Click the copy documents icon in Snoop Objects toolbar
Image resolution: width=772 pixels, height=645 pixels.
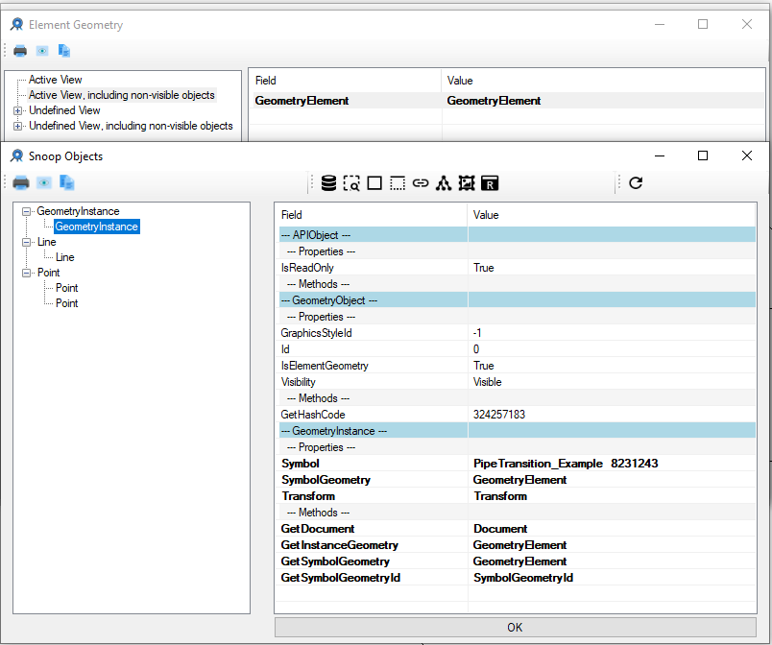pos(66,183)
